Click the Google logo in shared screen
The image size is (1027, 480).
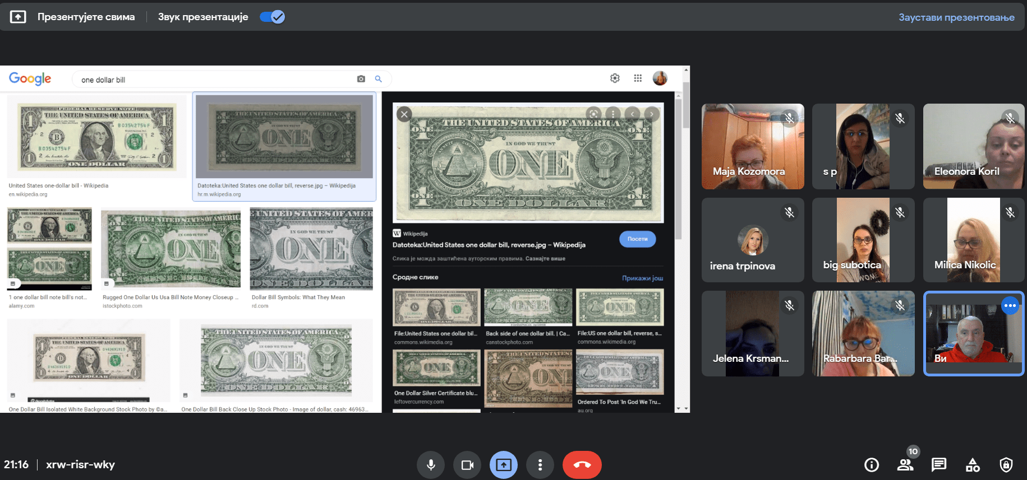tap(30, 79)
